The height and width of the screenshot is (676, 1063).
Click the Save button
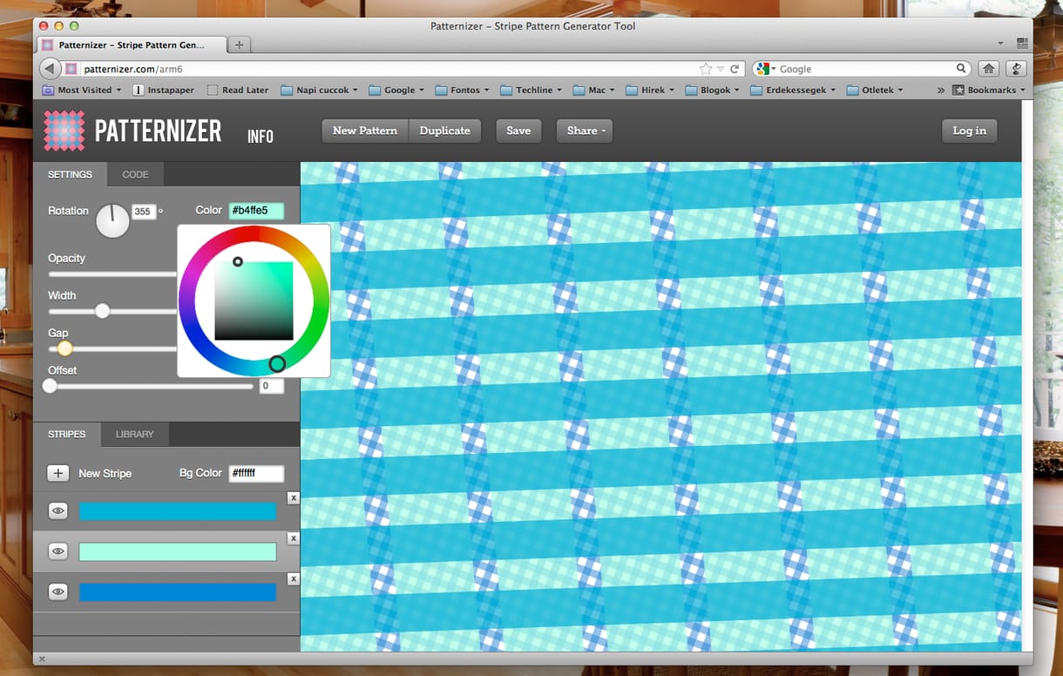click(518, 131)
